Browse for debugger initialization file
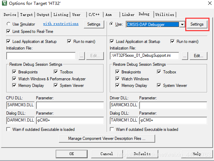Screen dimensions: 214x161 185,56
